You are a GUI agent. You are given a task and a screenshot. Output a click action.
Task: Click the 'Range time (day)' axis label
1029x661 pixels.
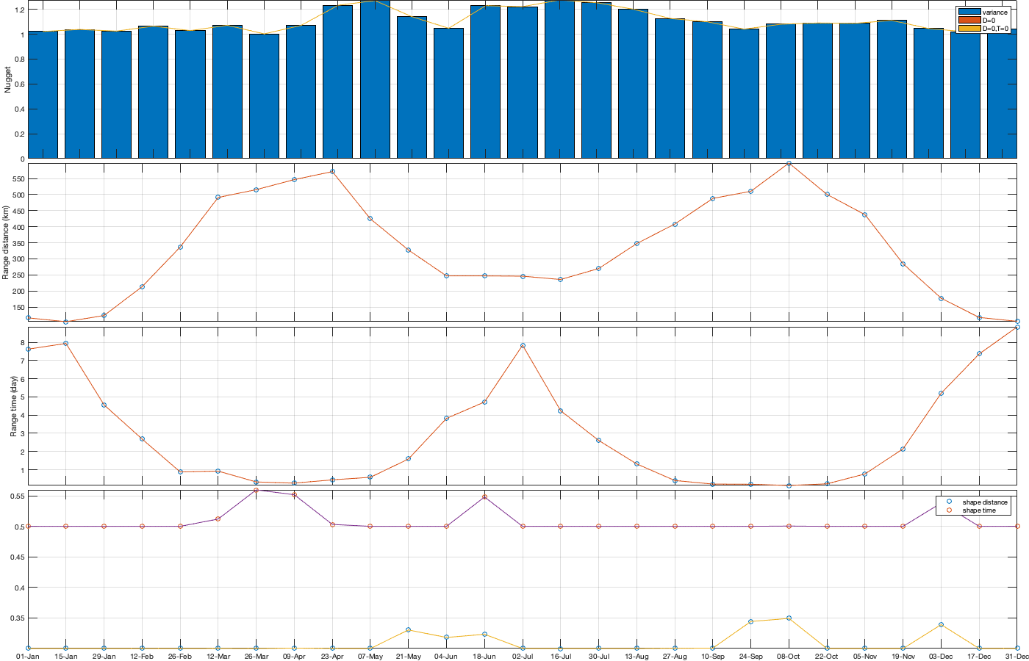[14, 406]
